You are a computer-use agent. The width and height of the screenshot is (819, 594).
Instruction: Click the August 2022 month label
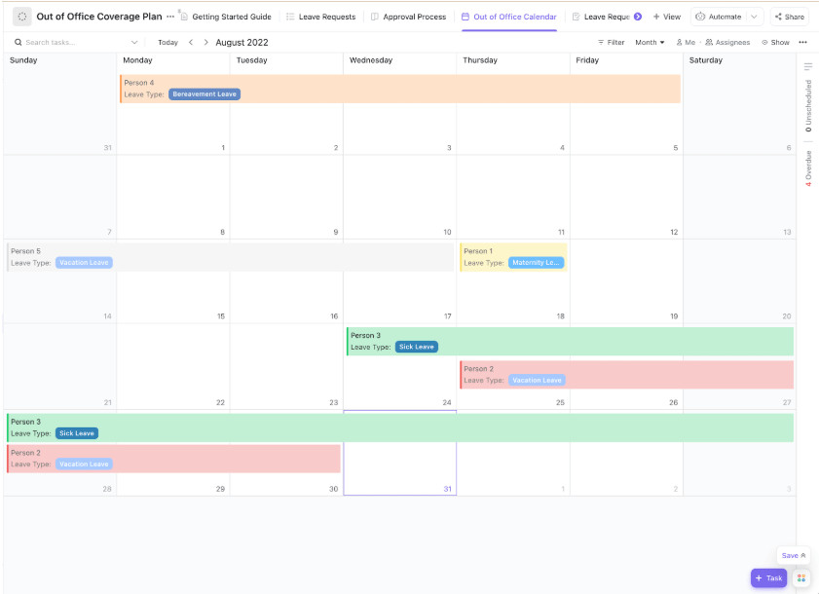pos(242,42)
